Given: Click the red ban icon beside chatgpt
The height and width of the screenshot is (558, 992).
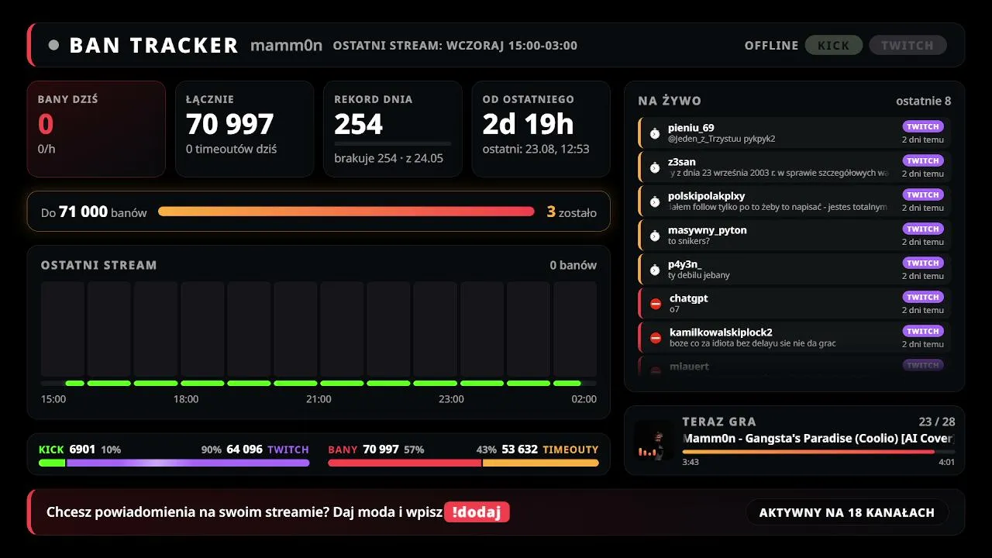Looking at the screenshot, I should coord(656,304).
